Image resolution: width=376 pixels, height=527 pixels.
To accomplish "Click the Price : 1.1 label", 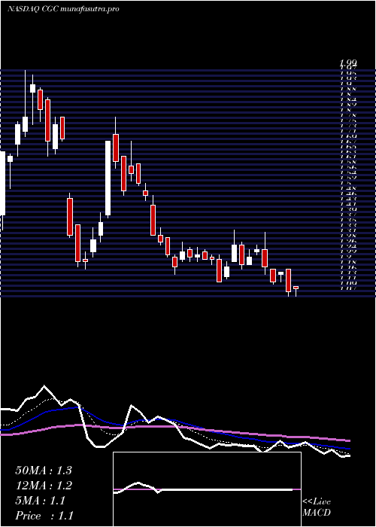I will pos(44,516).
